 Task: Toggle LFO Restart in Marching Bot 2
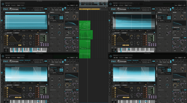point(20,97)
